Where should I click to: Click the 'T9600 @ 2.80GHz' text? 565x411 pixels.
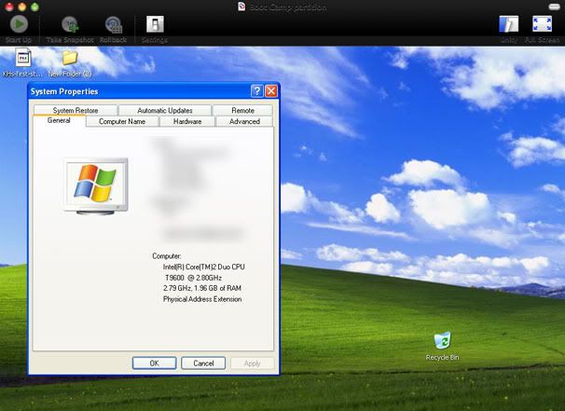[193, 278]
